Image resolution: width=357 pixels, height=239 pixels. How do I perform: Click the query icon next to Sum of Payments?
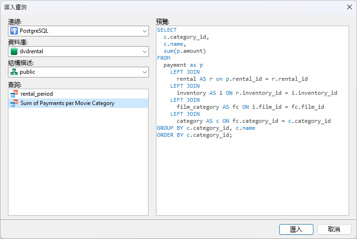point(14,103)
